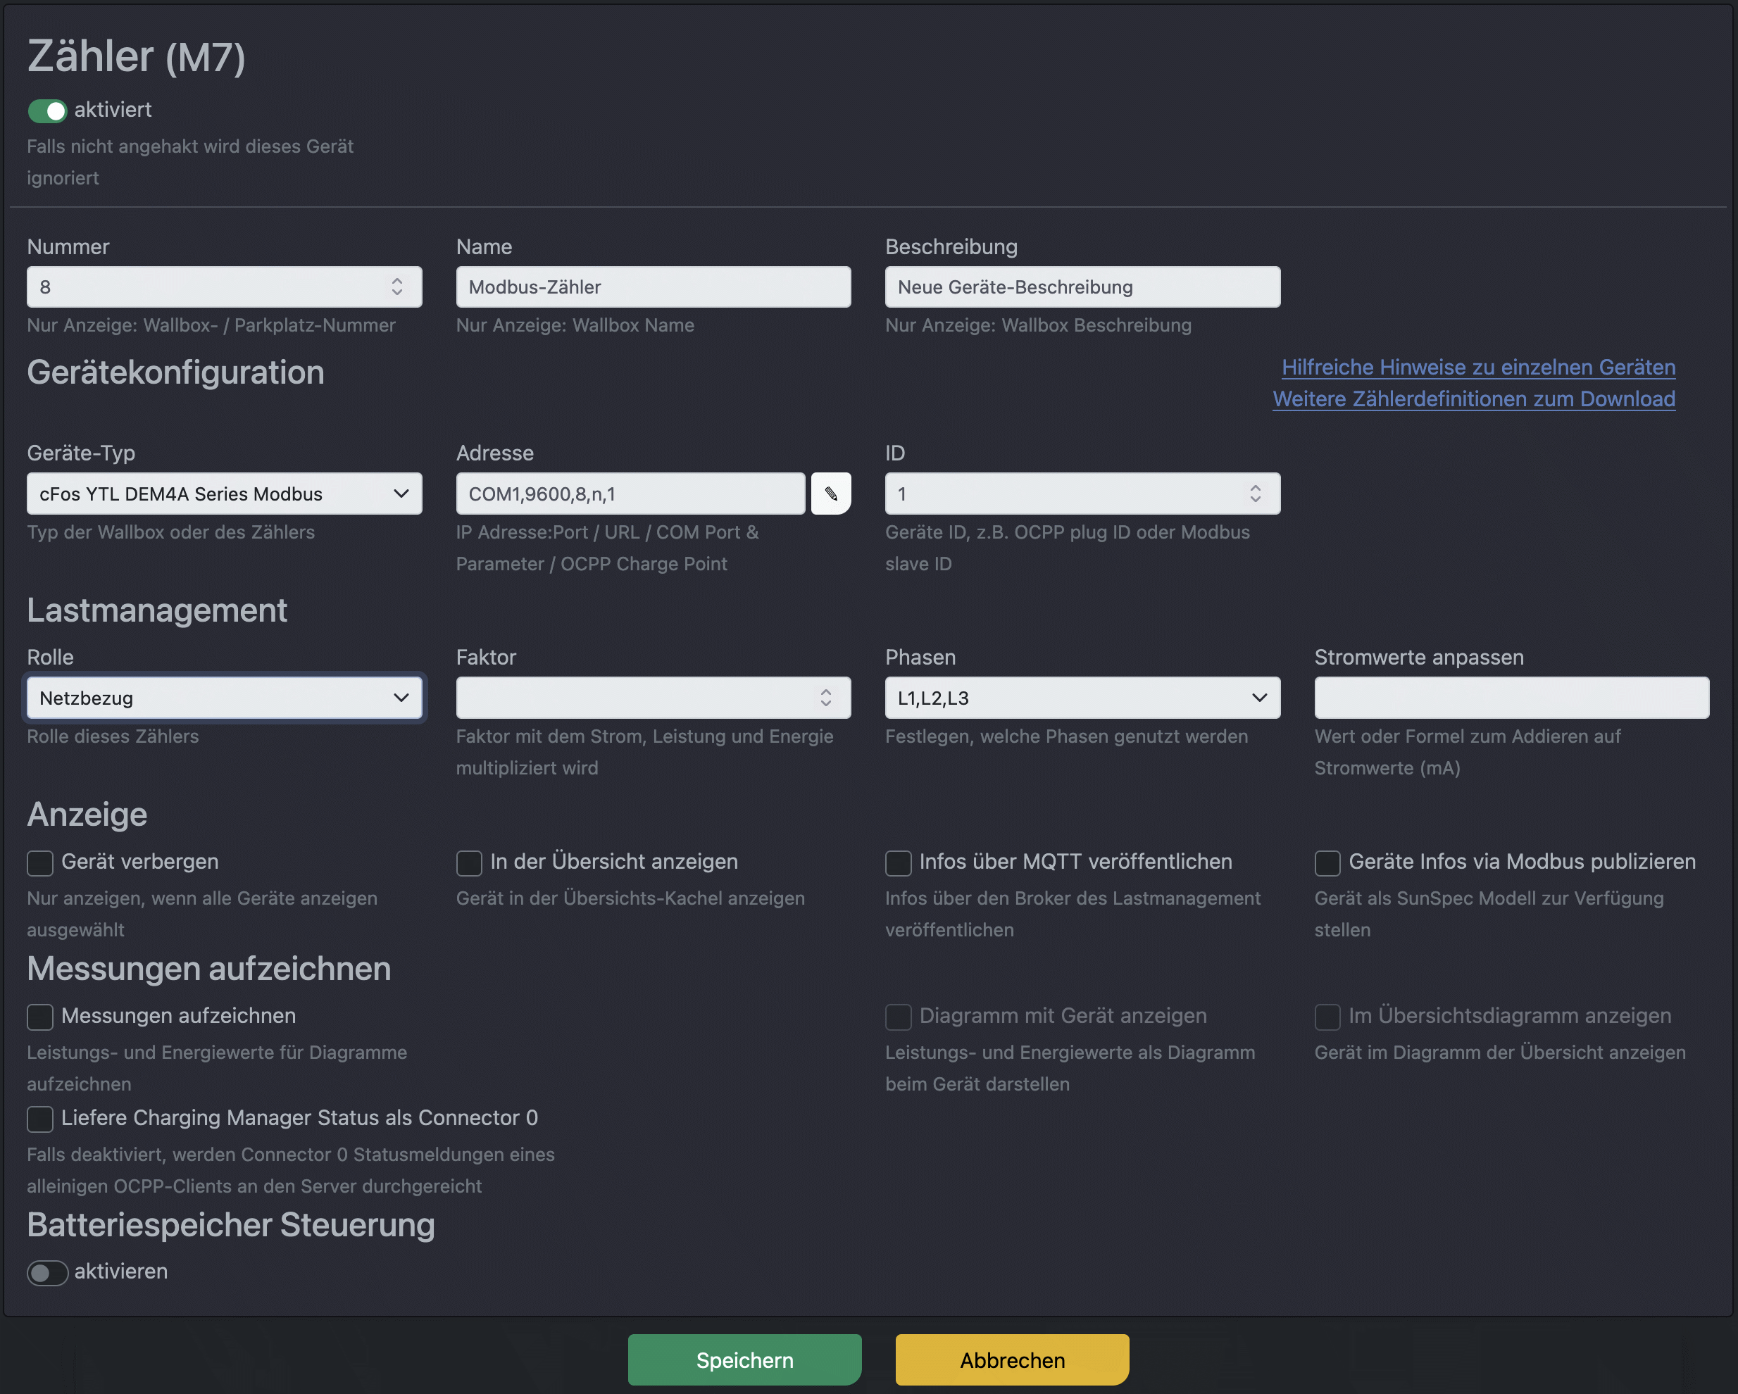The width and height of the screenshot is (1738, 1394).
Task: Click the pencil icon next to Adresse
Action: point(831,493)
